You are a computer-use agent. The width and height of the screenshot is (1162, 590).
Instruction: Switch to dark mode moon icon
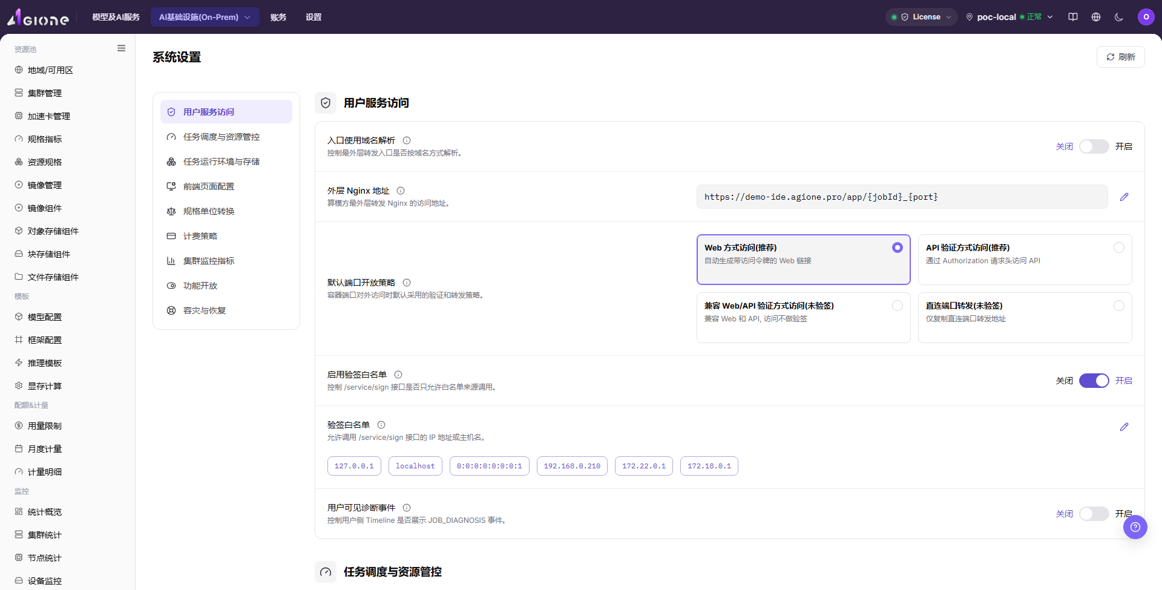(1119, 17)
